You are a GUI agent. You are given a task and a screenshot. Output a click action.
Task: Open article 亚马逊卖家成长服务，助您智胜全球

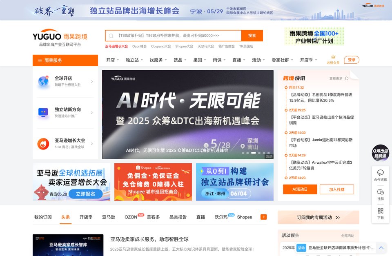[149, 239]
